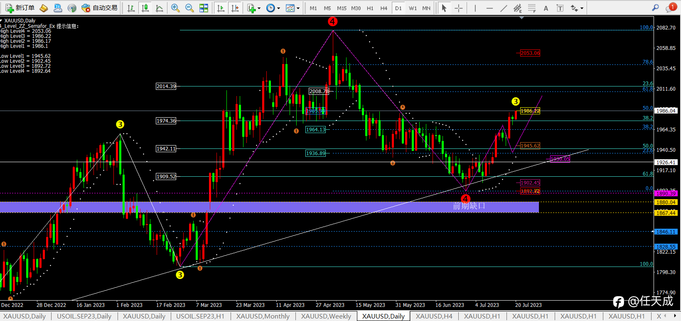
Task: Click the New Order (新订单) button
Action: click(20, 8)
